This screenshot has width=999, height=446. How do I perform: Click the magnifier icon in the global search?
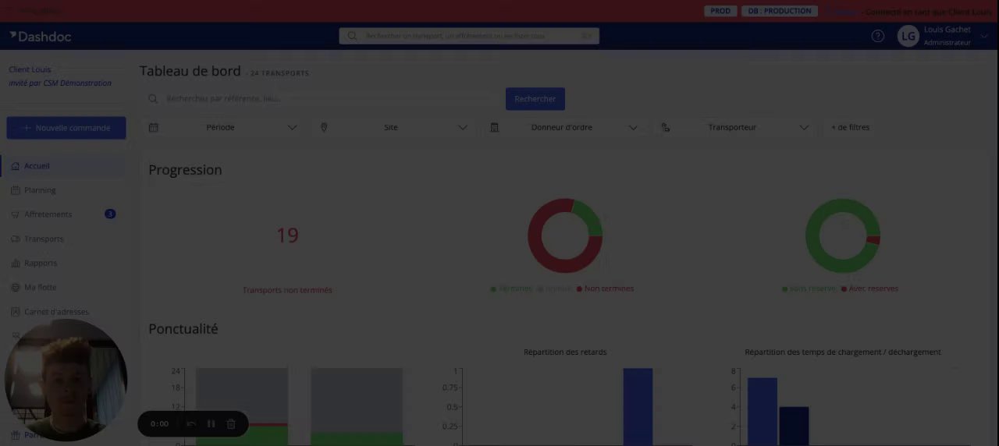[x=352, y=36]
